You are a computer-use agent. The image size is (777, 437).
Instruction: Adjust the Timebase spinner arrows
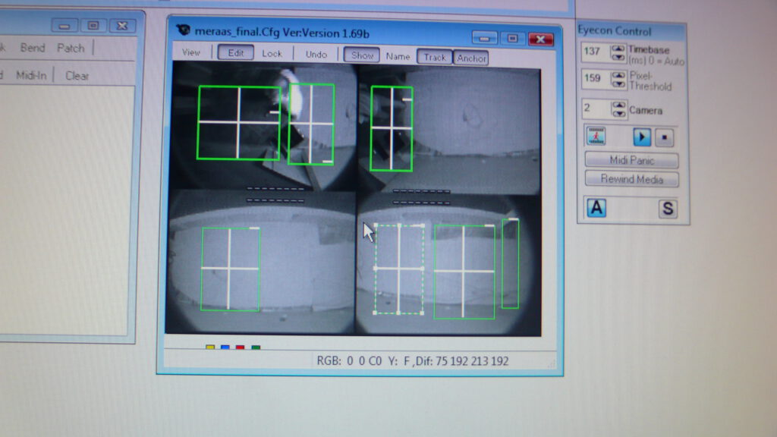click(x=618, y=52)
